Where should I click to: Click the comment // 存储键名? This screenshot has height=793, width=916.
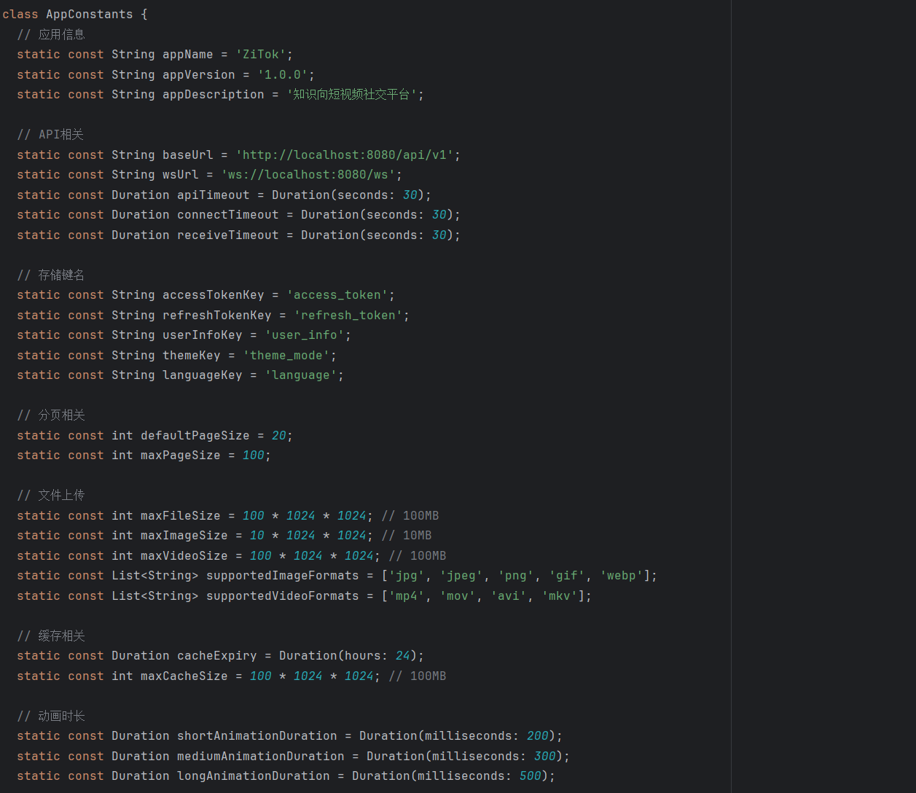pos(51,276)
